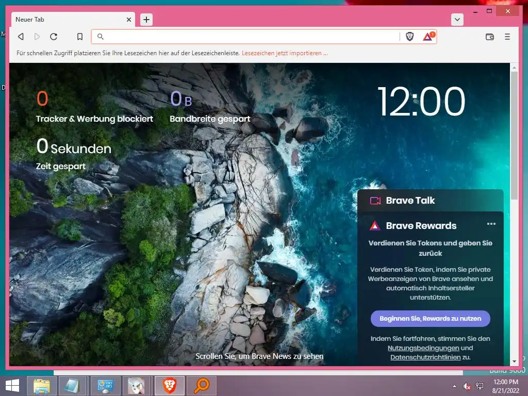Viewport: 528px width, 396px height.
Task: Click the vertical scrollbar thumb
Action: tap(514, 136)
